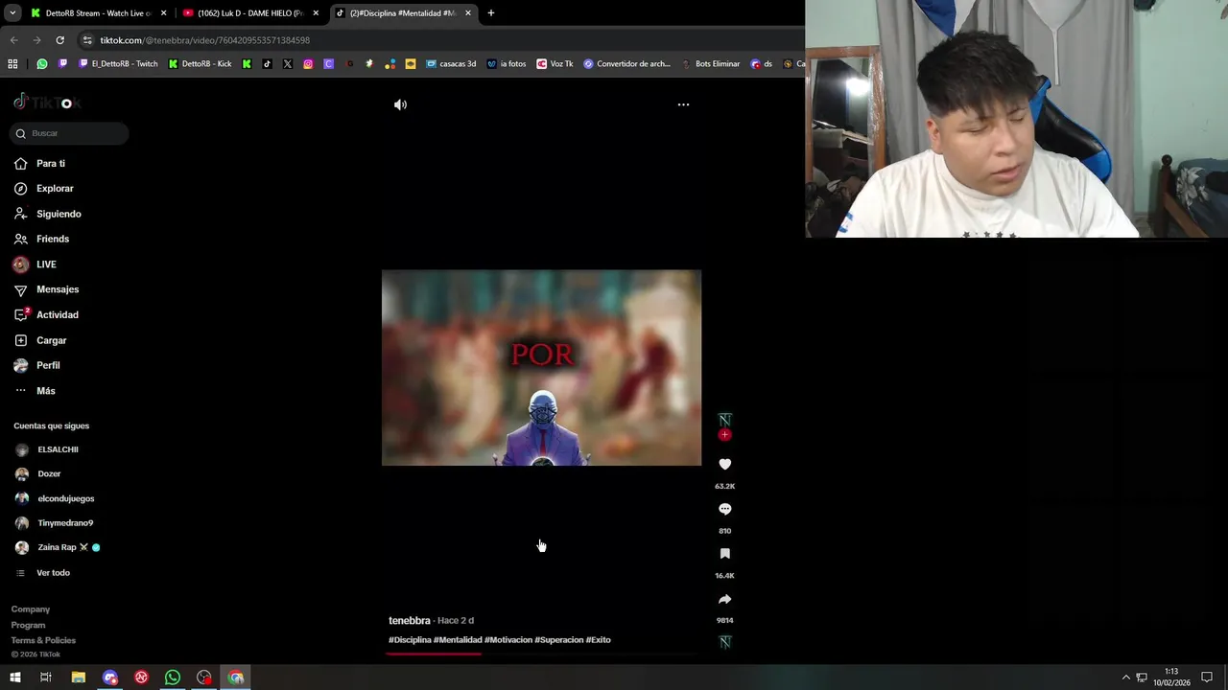Click the #Motivacion hashtag

(x=508, y=640)
